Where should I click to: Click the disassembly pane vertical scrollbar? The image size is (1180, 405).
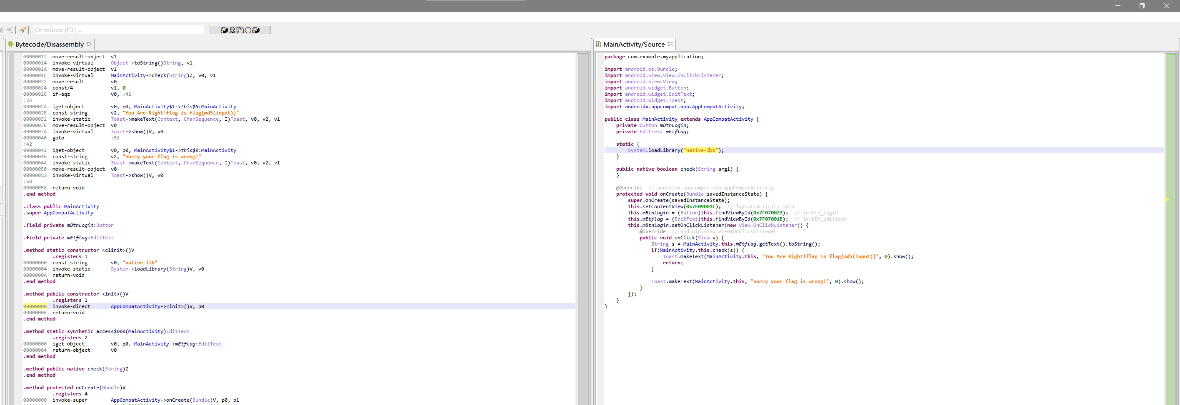(x=582, y=229)
